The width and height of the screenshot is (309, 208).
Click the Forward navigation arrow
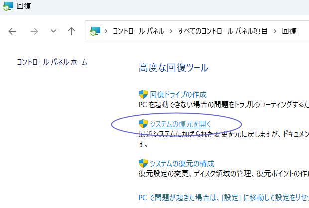pyautogui.click(x=34, y=31)
